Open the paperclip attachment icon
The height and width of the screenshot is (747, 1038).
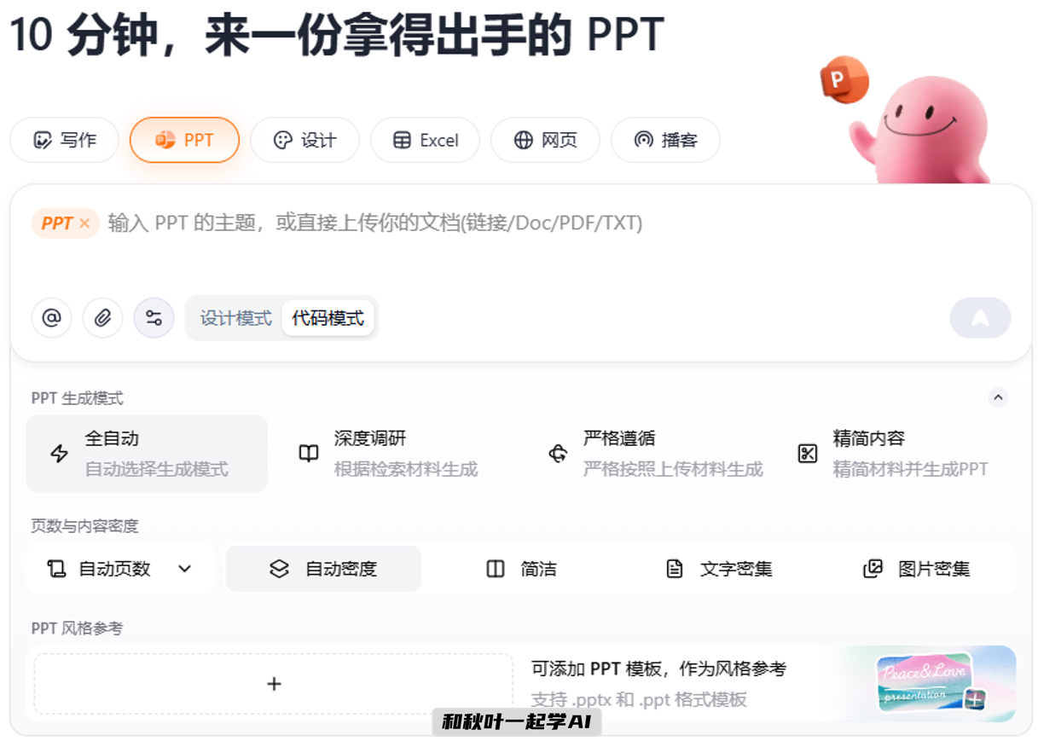tap(102, 317)
